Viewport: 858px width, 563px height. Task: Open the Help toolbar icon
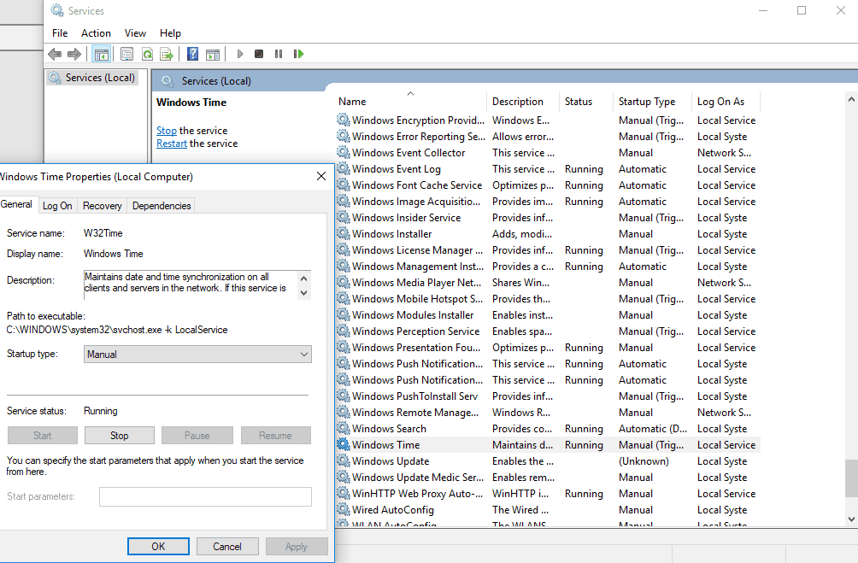point(192,54)
